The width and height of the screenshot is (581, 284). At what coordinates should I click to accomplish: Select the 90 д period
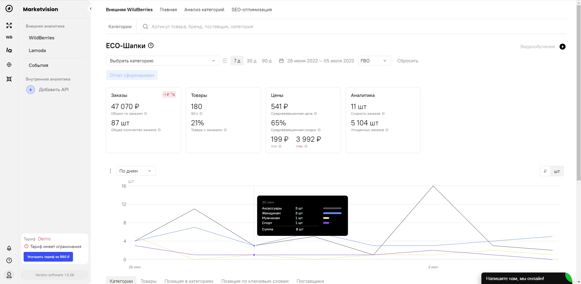[267, 61]
